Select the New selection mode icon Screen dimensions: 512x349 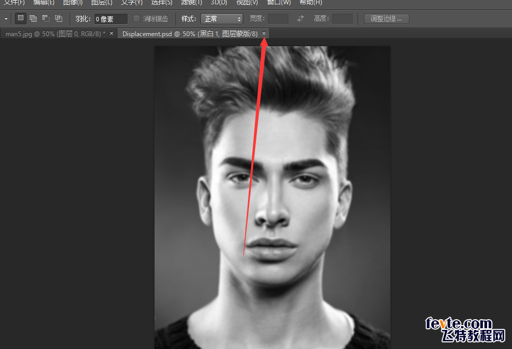[x=21, y=18]
